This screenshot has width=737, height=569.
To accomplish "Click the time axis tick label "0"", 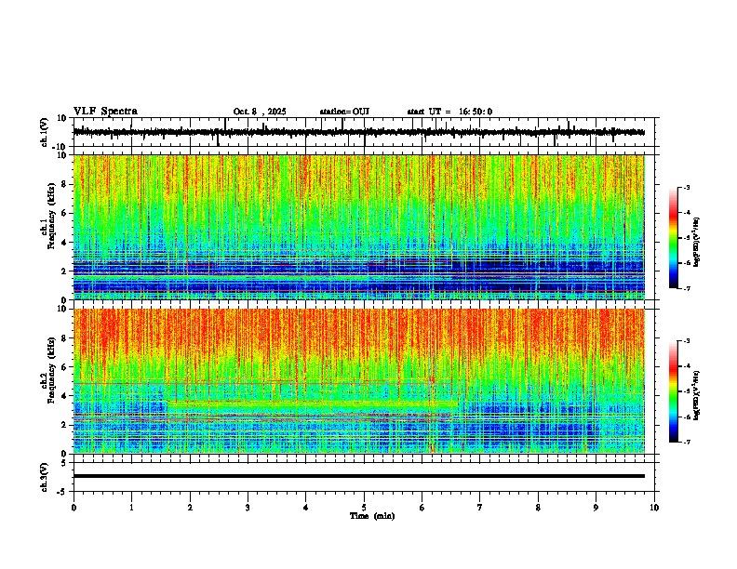I will [x=74, y=508].
